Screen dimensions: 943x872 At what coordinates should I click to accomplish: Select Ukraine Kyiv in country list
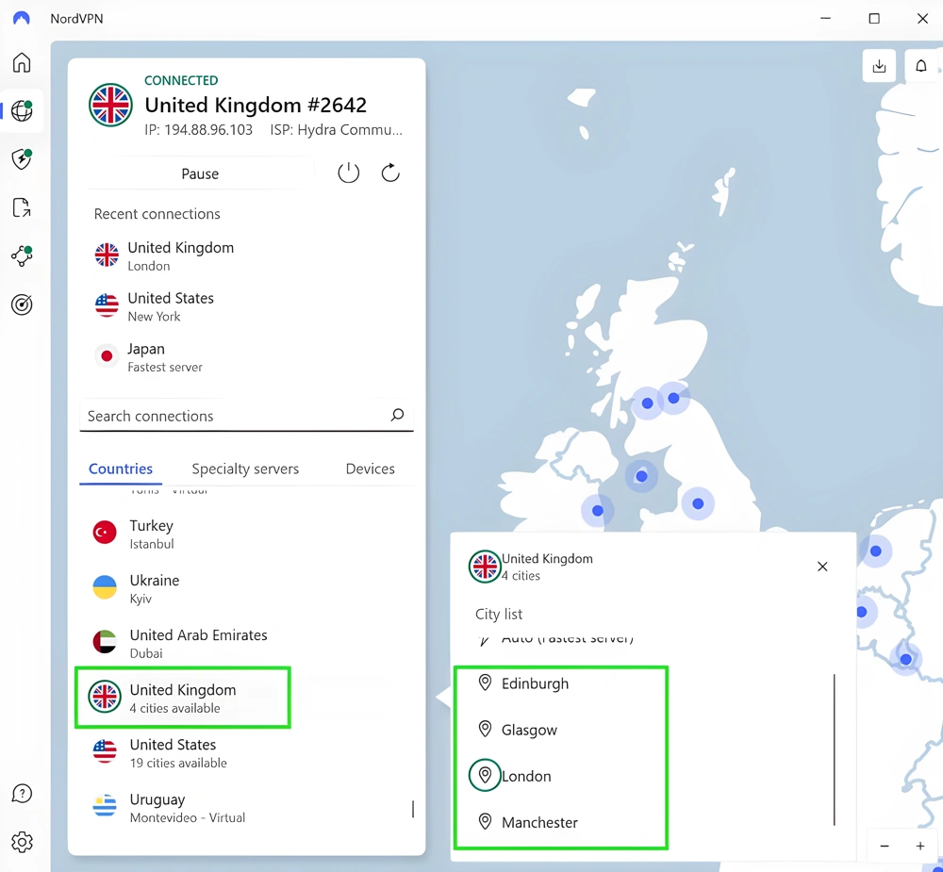pos(246,589)
